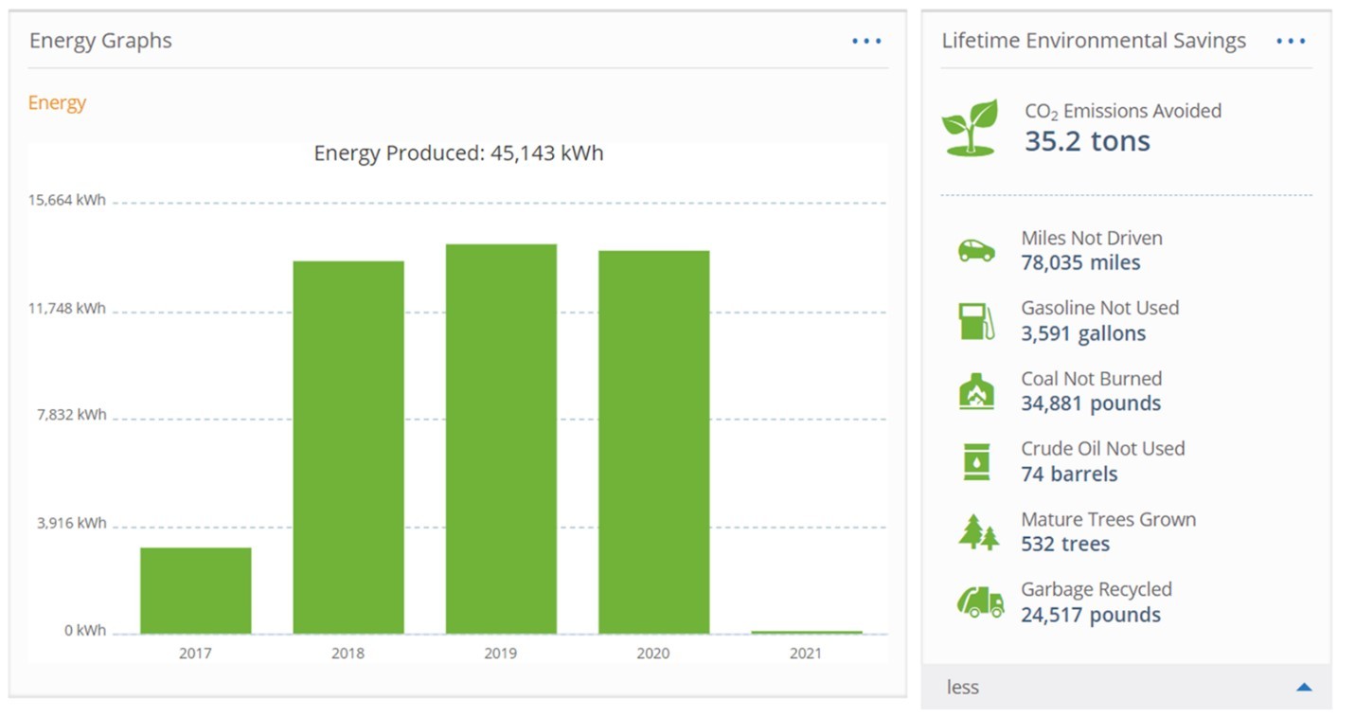The height and width of the screenshot is (717, 1355).
Task: Click the 'CO2 Emissions Avoided' label
Action: click(1123, 111)
